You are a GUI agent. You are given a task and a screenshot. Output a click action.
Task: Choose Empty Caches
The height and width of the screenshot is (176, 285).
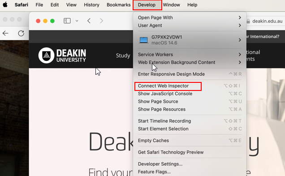click(190, 141)
